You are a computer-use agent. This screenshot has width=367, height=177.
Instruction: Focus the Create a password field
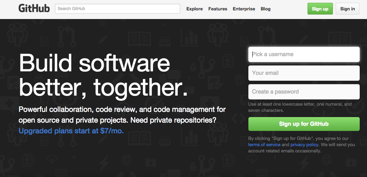[x=304, y=92]
